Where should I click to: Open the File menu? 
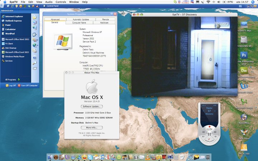[23, 2]
